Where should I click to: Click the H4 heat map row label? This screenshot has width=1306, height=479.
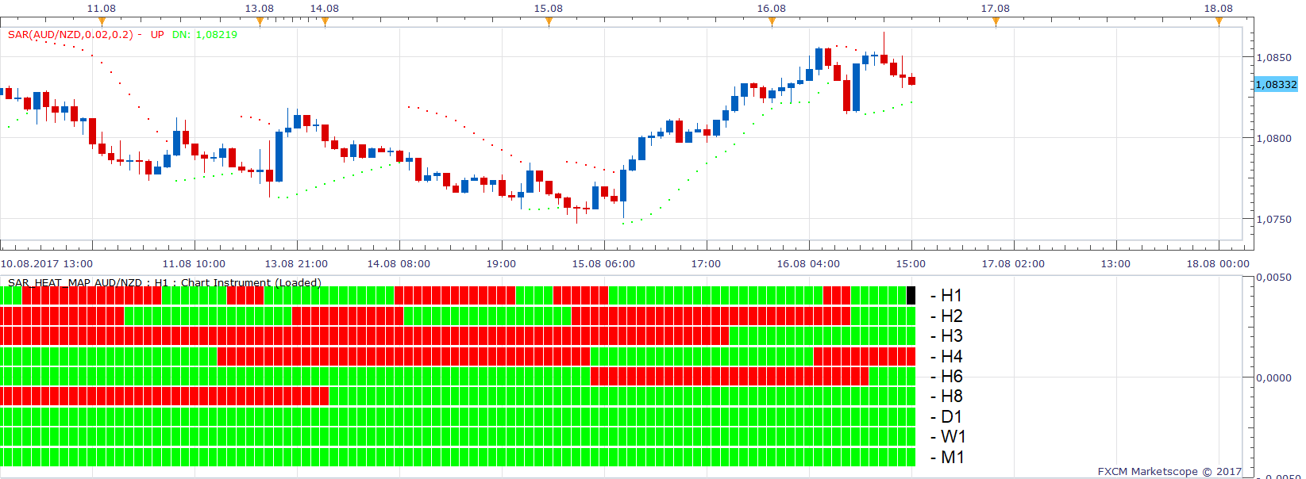coord(946,356)
